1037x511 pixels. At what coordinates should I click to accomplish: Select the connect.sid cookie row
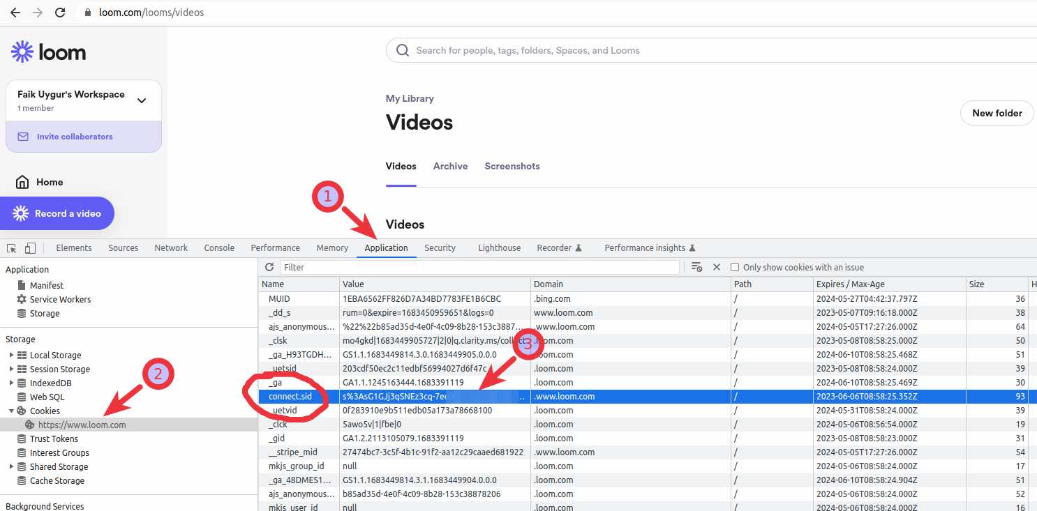click(648, 397)
